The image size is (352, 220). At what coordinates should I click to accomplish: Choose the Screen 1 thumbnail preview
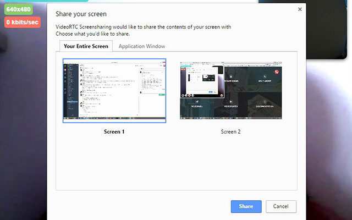(x=114, y=91)
